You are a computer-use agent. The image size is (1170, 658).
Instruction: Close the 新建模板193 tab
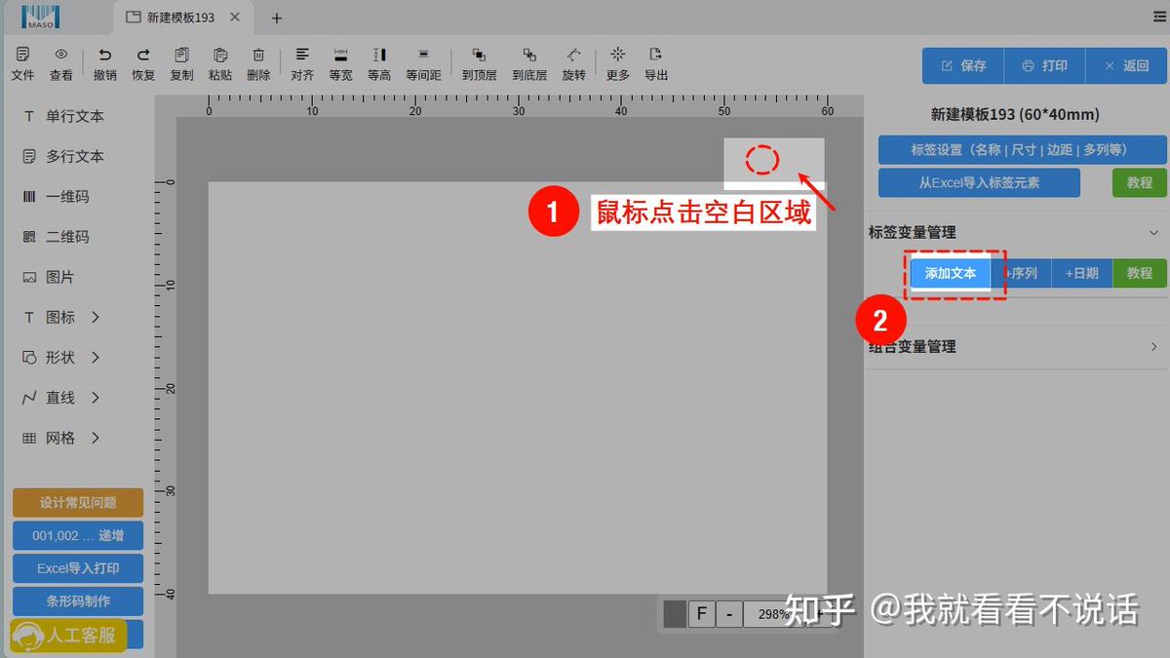click(235, 18)
